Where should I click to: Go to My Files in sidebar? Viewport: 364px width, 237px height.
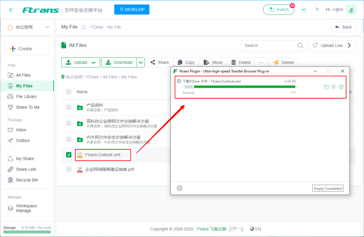[27, 86]
